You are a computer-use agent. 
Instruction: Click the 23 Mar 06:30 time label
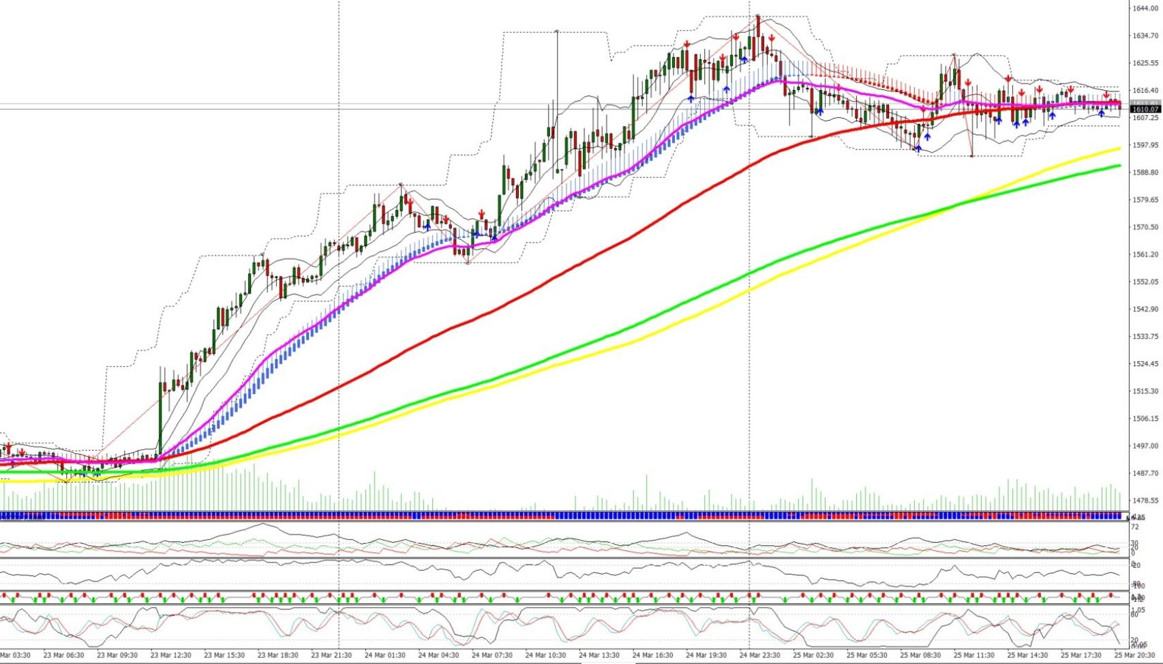click(x=64, y=655)
